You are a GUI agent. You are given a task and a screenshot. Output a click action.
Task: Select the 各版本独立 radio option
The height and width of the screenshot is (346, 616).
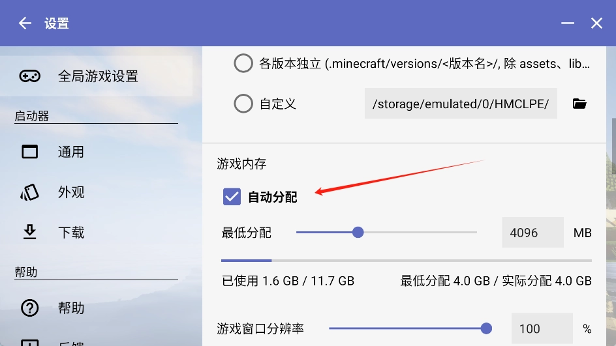pos(243,64)
